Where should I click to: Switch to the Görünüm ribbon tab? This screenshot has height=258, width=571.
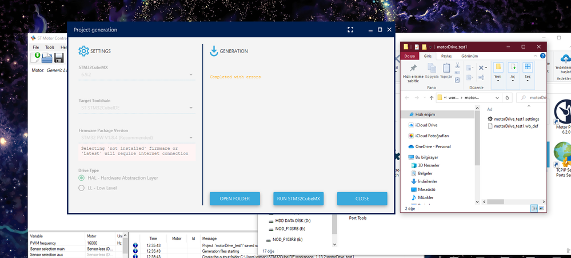[470, 56]
